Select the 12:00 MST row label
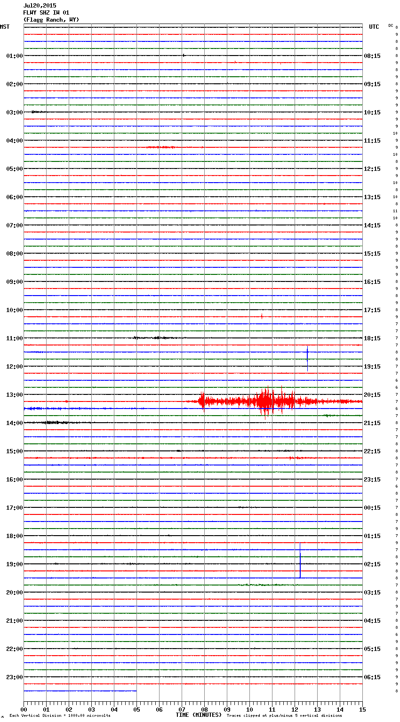This screenshot has width=400, height=722. coord(15,367)
